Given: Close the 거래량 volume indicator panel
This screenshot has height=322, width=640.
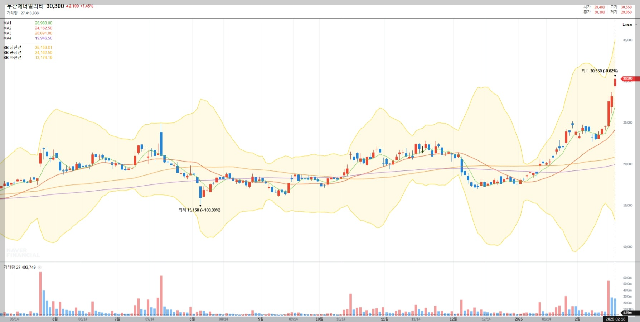Looking at the screenshot, I should click(39, 268).
